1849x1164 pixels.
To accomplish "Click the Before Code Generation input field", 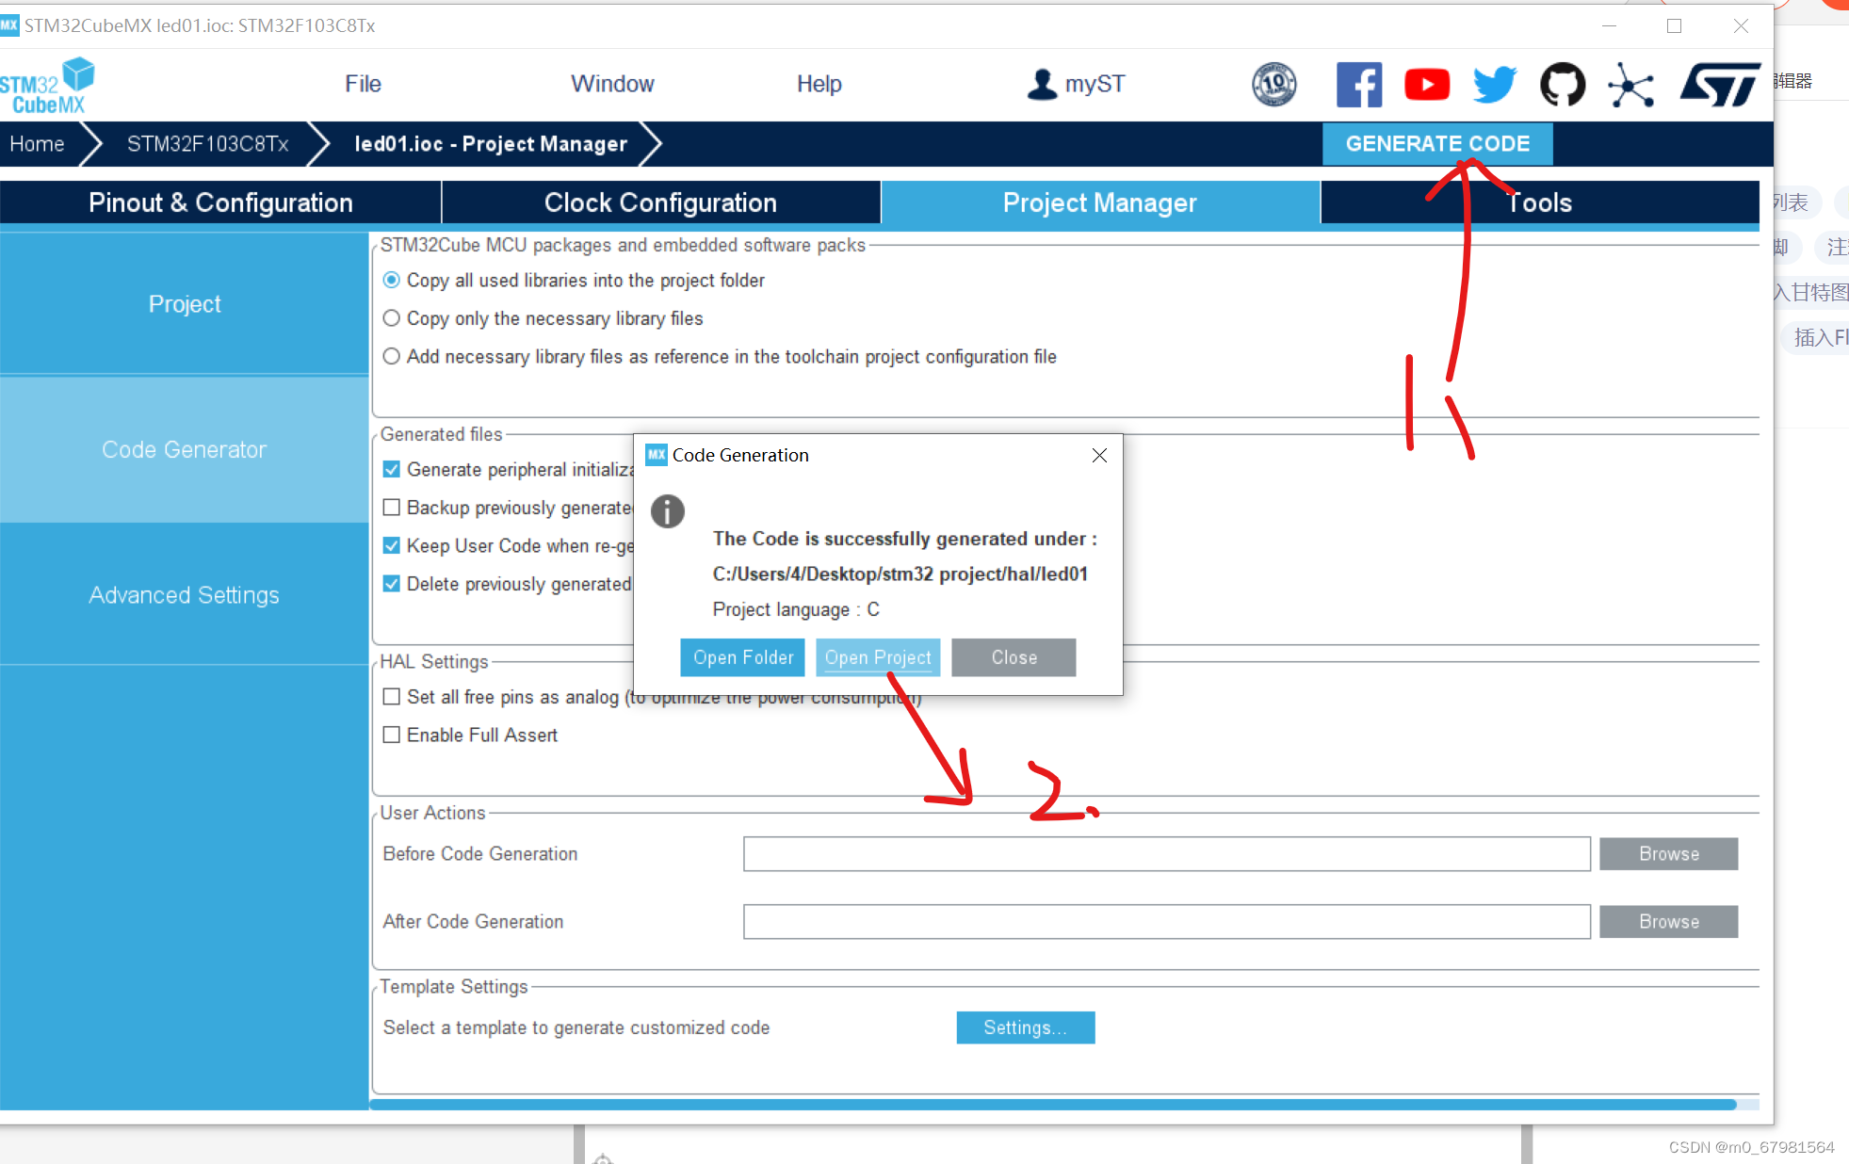I will [x=1167, y=854].
